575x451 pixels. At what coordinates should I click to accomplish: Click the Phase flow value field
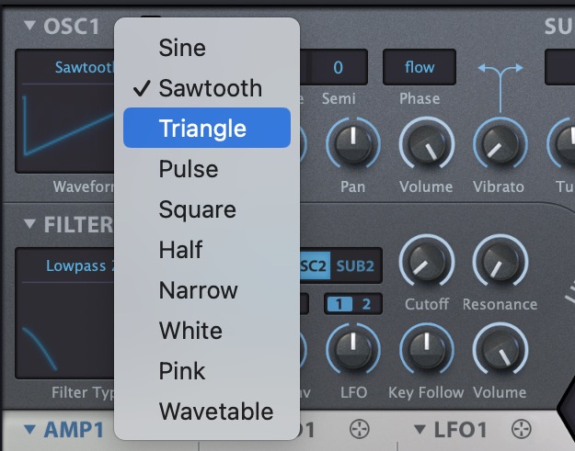coord(420,67)
